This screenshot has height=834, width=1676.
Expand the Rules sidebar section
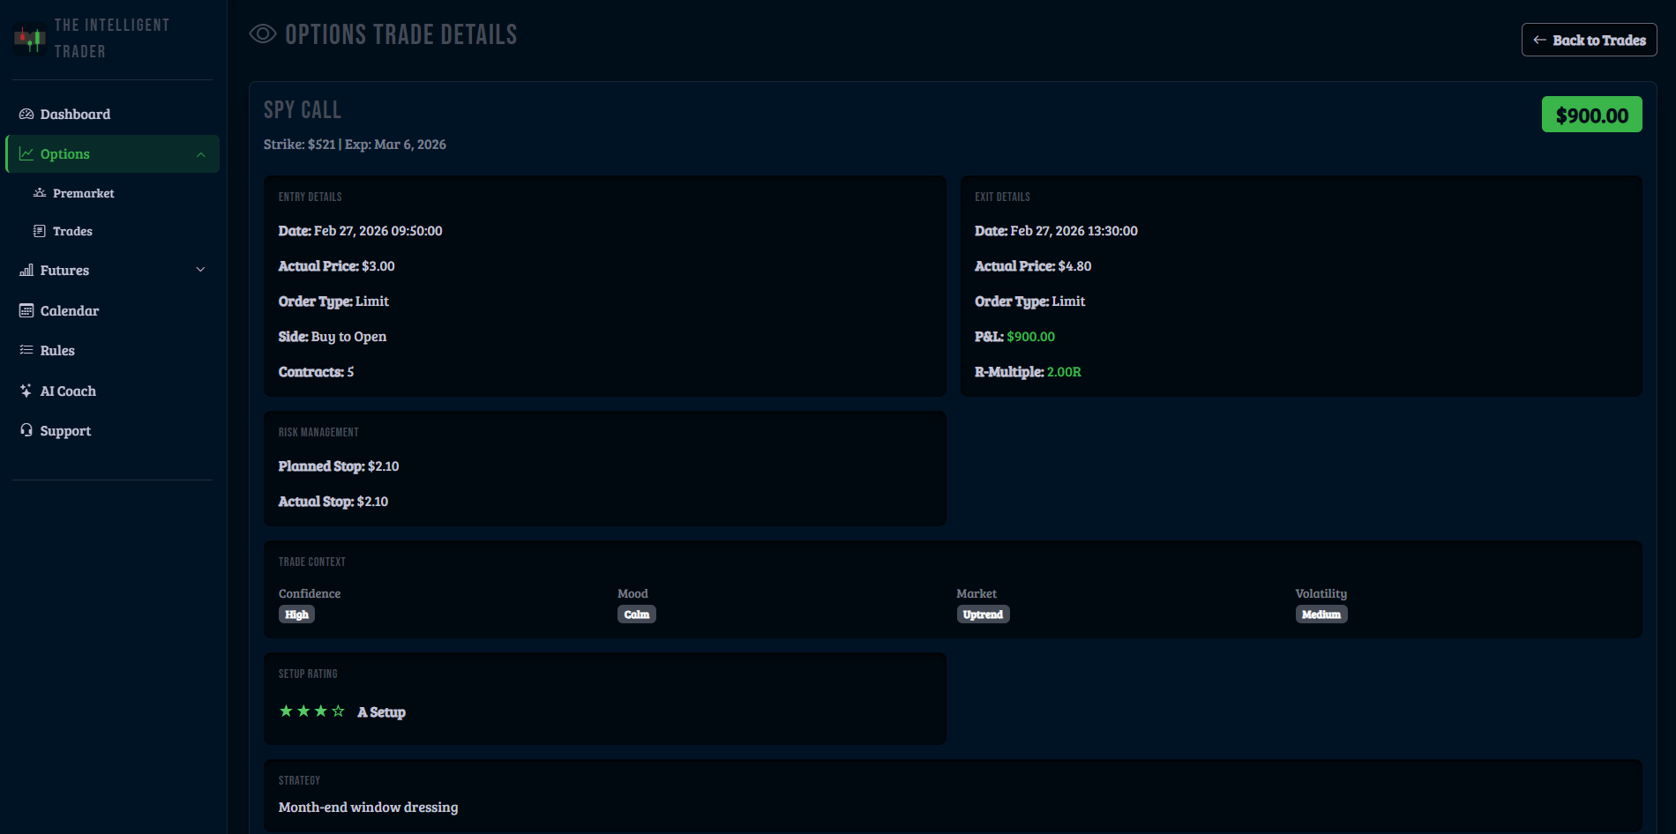[x=58, y=350]
